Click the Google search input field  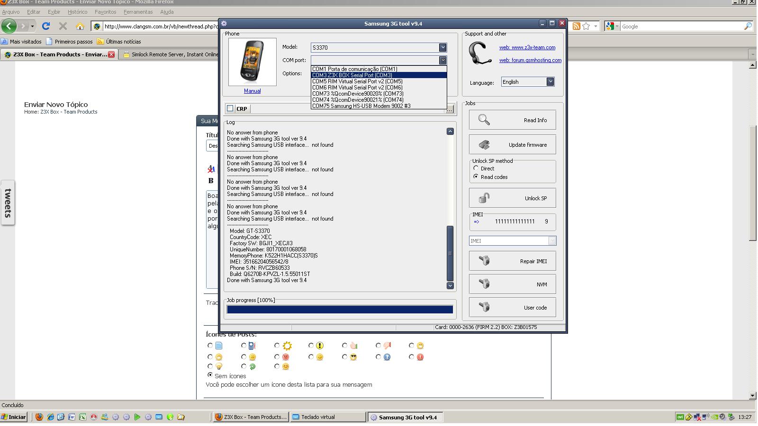pyautogui.click(x=681, y=27)
